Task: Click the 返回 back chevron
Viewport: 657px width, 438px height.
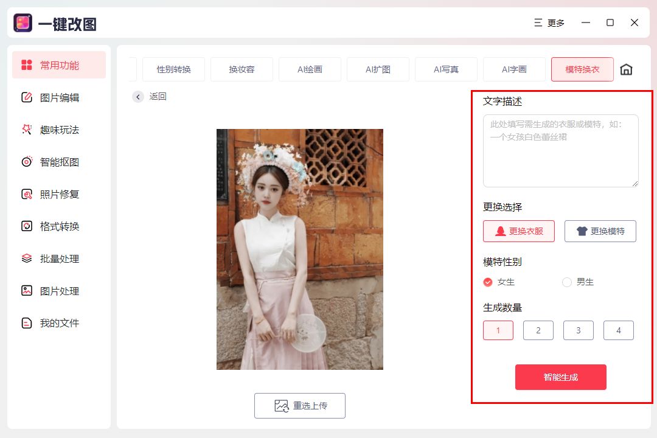Action: click(x=138, y=97)
